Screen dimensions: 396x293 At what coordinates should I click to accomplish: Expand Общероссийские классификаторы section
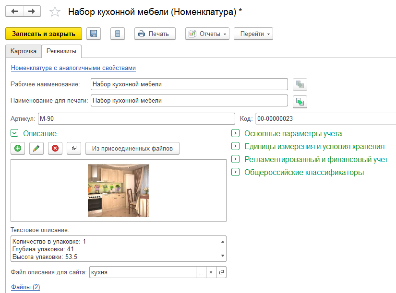[235, 172]
